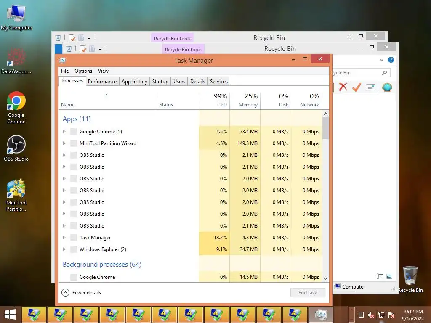431x323 pixels.
Task: Switch Recycle Bin to details view icon
Action: tap(380, 276)
